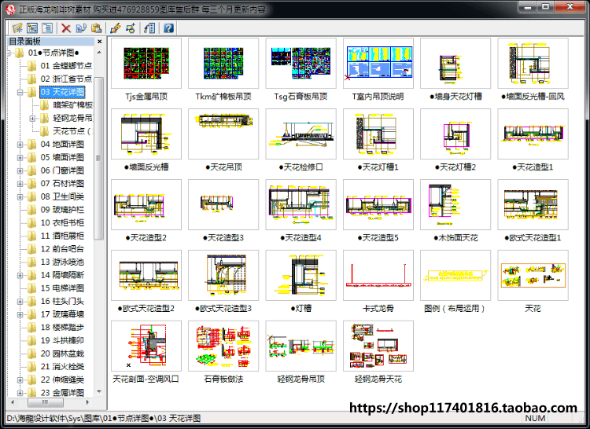Click the red X delete icon
The image size is (590, 429).
pyautogui.click(x=66, y=27)
